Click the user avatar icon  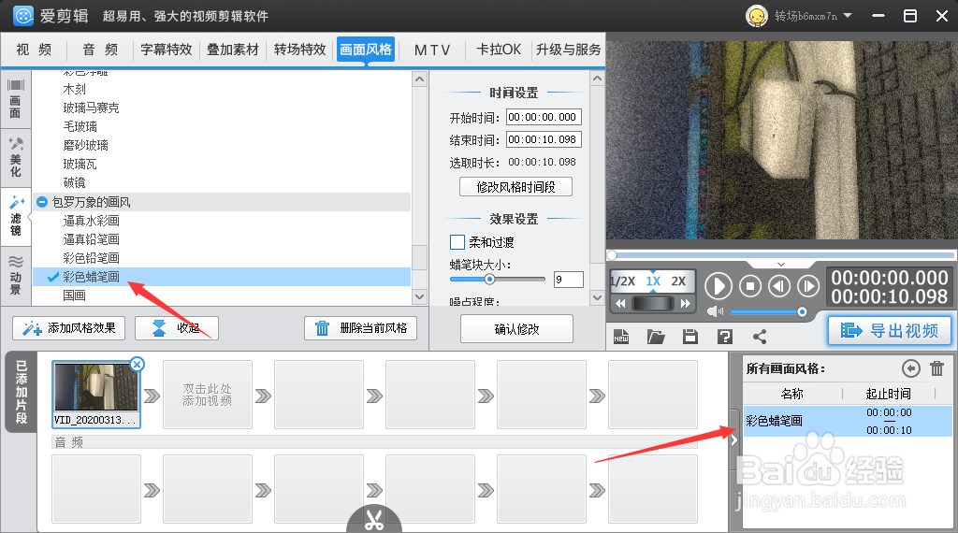[x=756, y=16]
